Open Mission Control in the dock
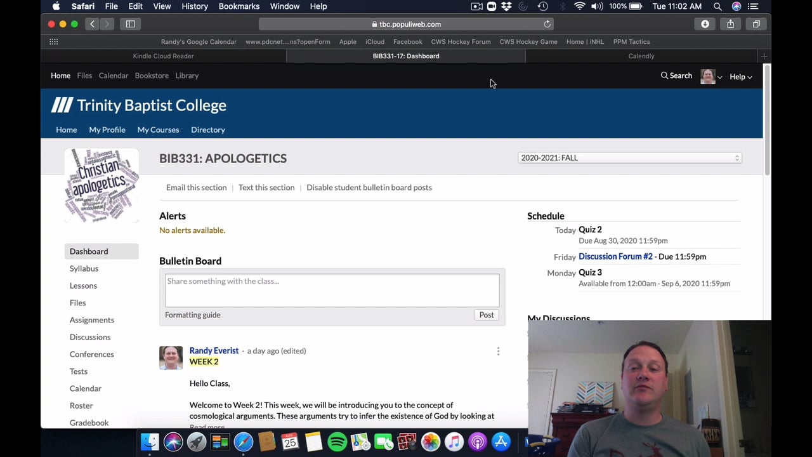The image size is (812, 457). pos(220,441)
